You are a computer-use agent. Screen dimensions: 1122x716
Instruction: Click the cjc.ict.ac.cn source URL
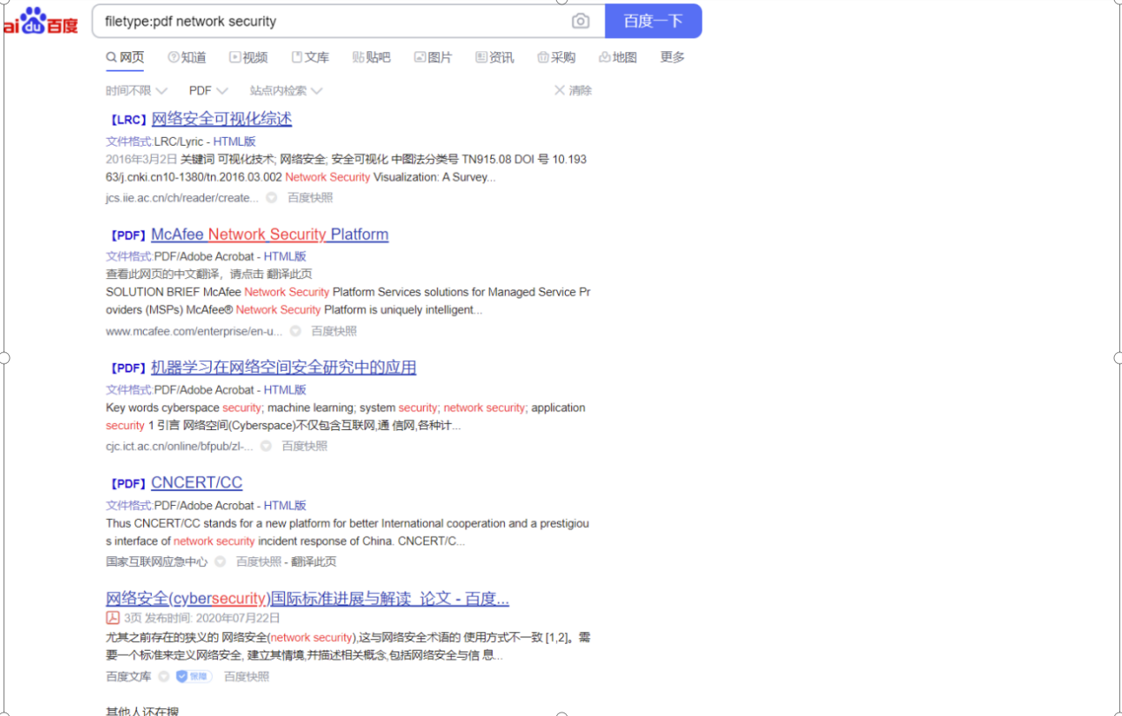click(x=179, y=447)
